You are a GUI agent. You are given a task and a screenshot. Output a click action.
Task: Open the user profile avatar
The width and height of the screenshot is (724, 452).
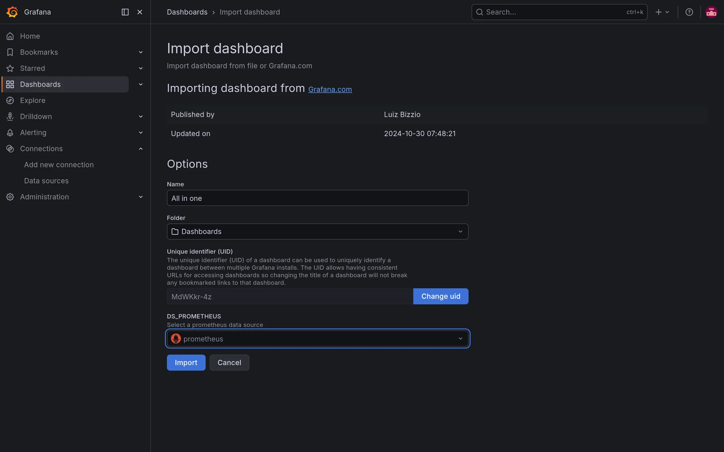711,12
